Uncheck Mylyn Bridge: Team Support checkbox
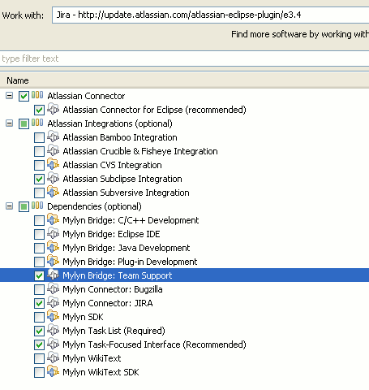The height and width of the screenshot is (390, 369). click(x=39, y=275)
